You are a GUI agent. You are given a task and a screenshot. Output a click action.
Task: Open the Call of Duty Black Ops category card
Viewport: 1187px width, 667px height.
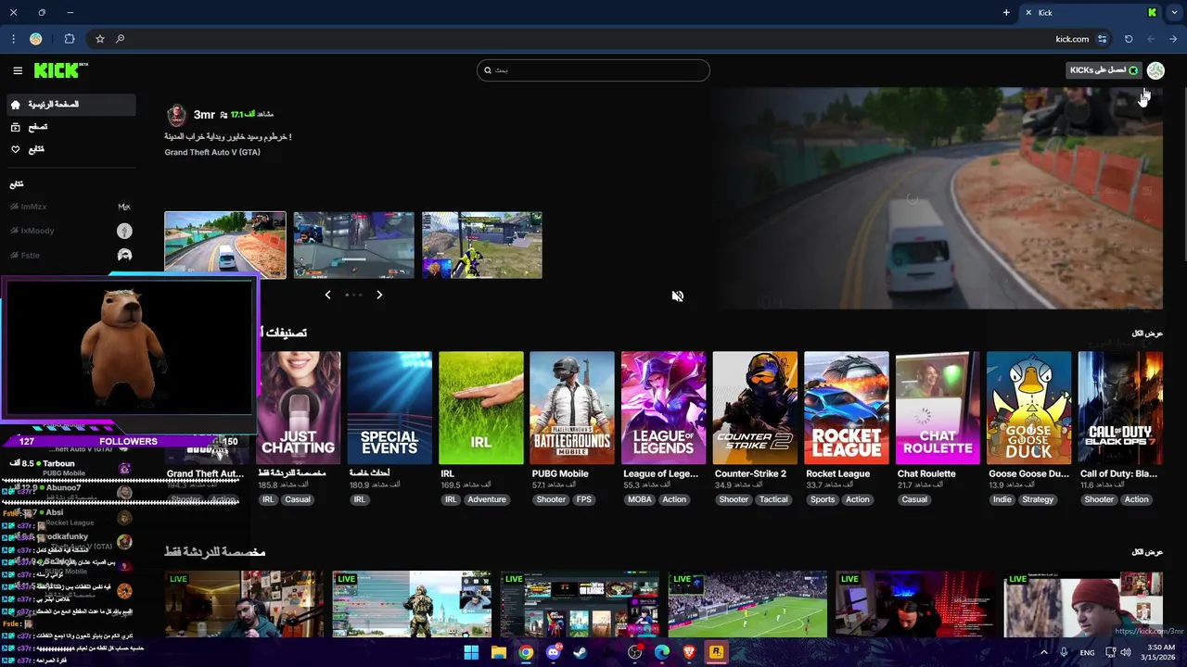click(1120, 408)
